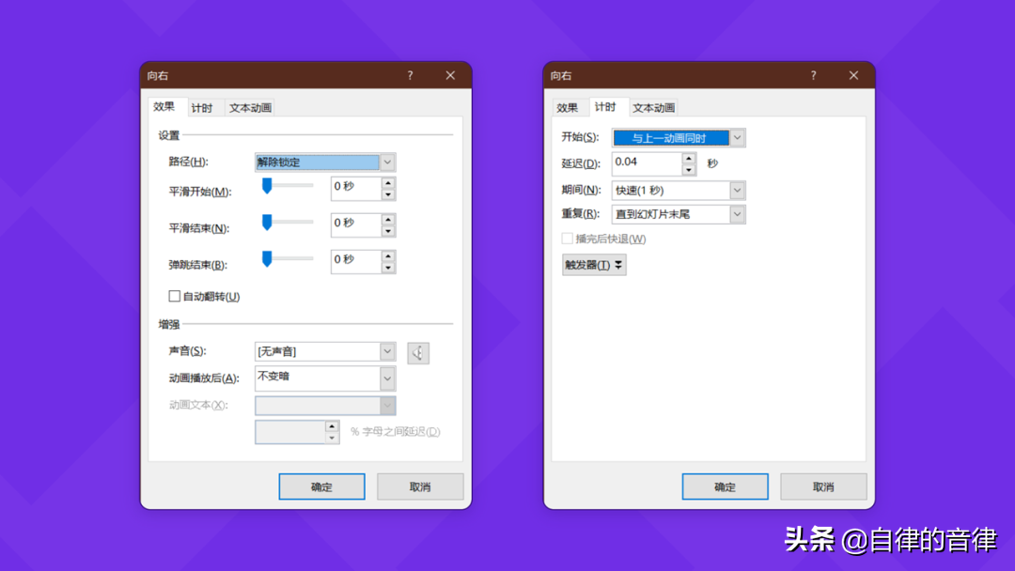Image resolution: width=1015 pixels, height=571 pixels.
Task: Click the help question mark in left dialog
Action: click(410, 76)
